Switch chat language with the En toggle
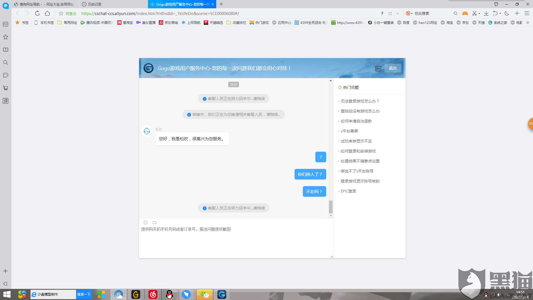The width and height of the screenshot is (533, 300). click(378, 68)
